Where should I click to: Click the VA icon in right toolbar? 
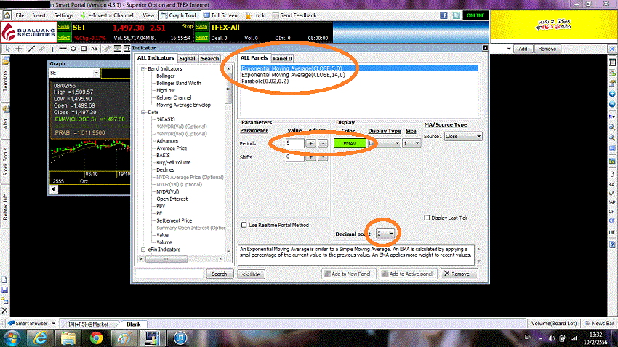[x=611, y=194]
